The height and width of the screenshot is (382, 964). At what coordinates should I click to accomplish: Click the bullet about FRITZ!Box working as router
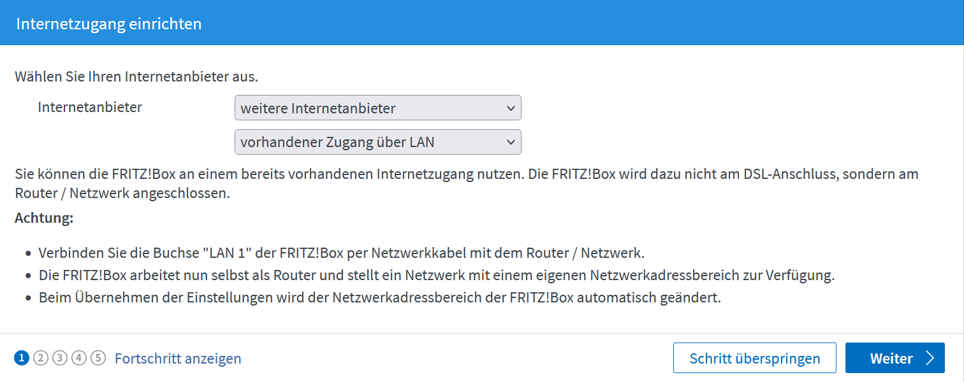click(x=436, y=276)
